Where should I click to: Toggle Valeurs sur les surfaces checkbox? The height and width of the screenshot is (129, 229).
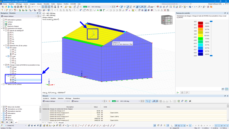[x=4, y=84]
